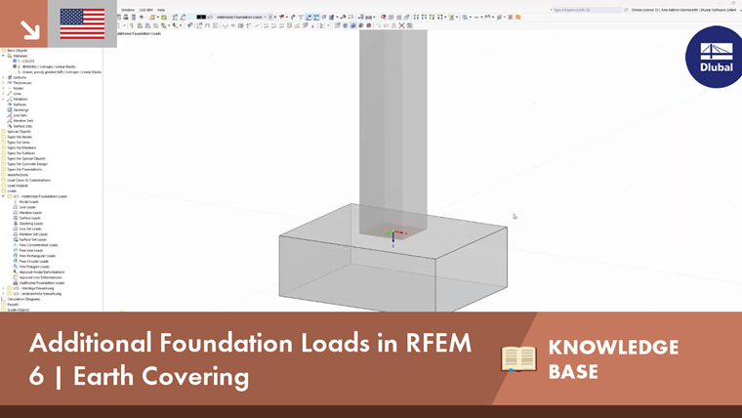
Task: Expand the LC2 load case node
Action: tap(3, 288)
